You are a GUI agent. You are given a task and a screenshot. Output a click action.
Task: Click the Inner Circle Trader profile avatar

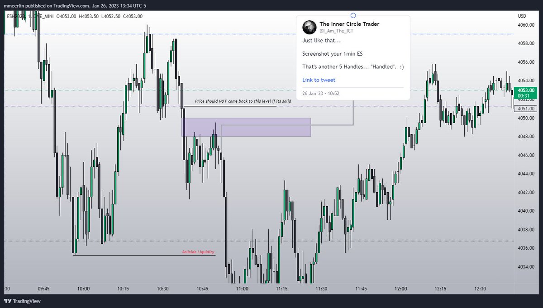[309, 27]
